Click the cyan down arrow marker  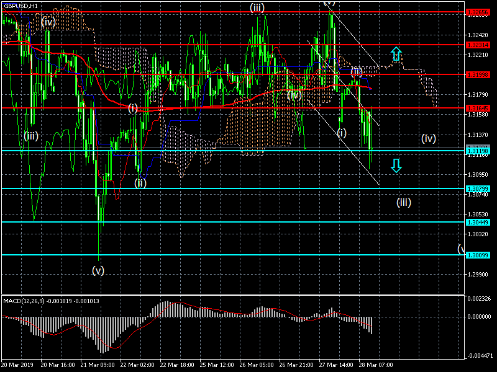[396, 165]
